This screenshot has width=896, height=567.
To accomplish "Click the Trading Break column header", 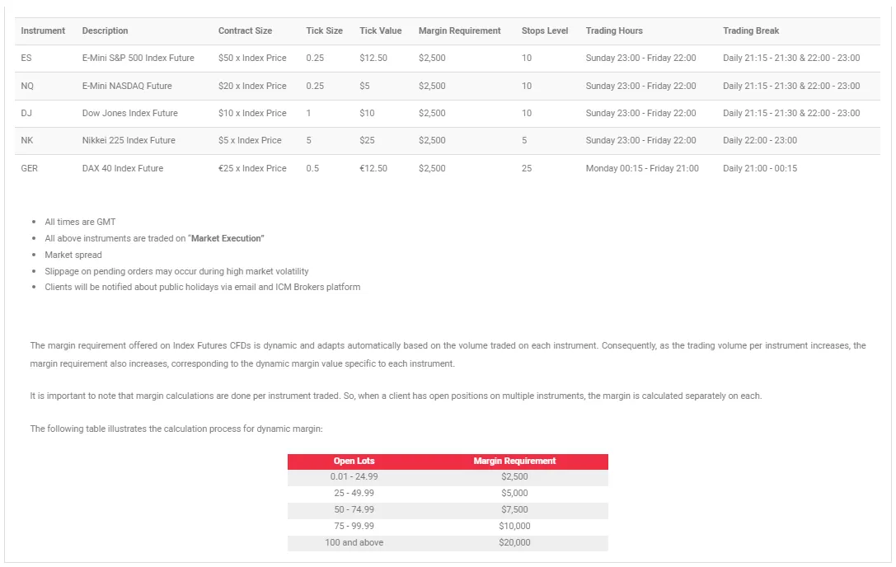I will (x=750, y=30).
